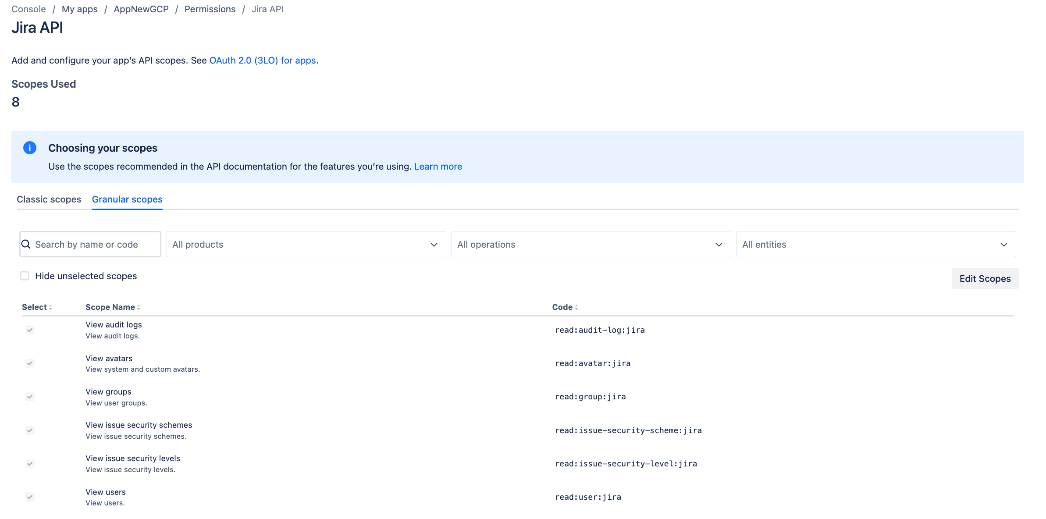The height and width of the screenshot is (519, 1046).
Task: Toggle View audit logs scope checkbox
Action: (30, 330)
